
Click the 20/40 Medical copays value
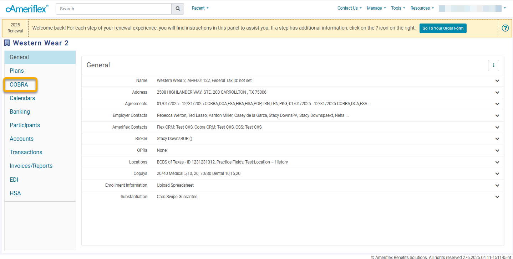[x=198, y=173]
